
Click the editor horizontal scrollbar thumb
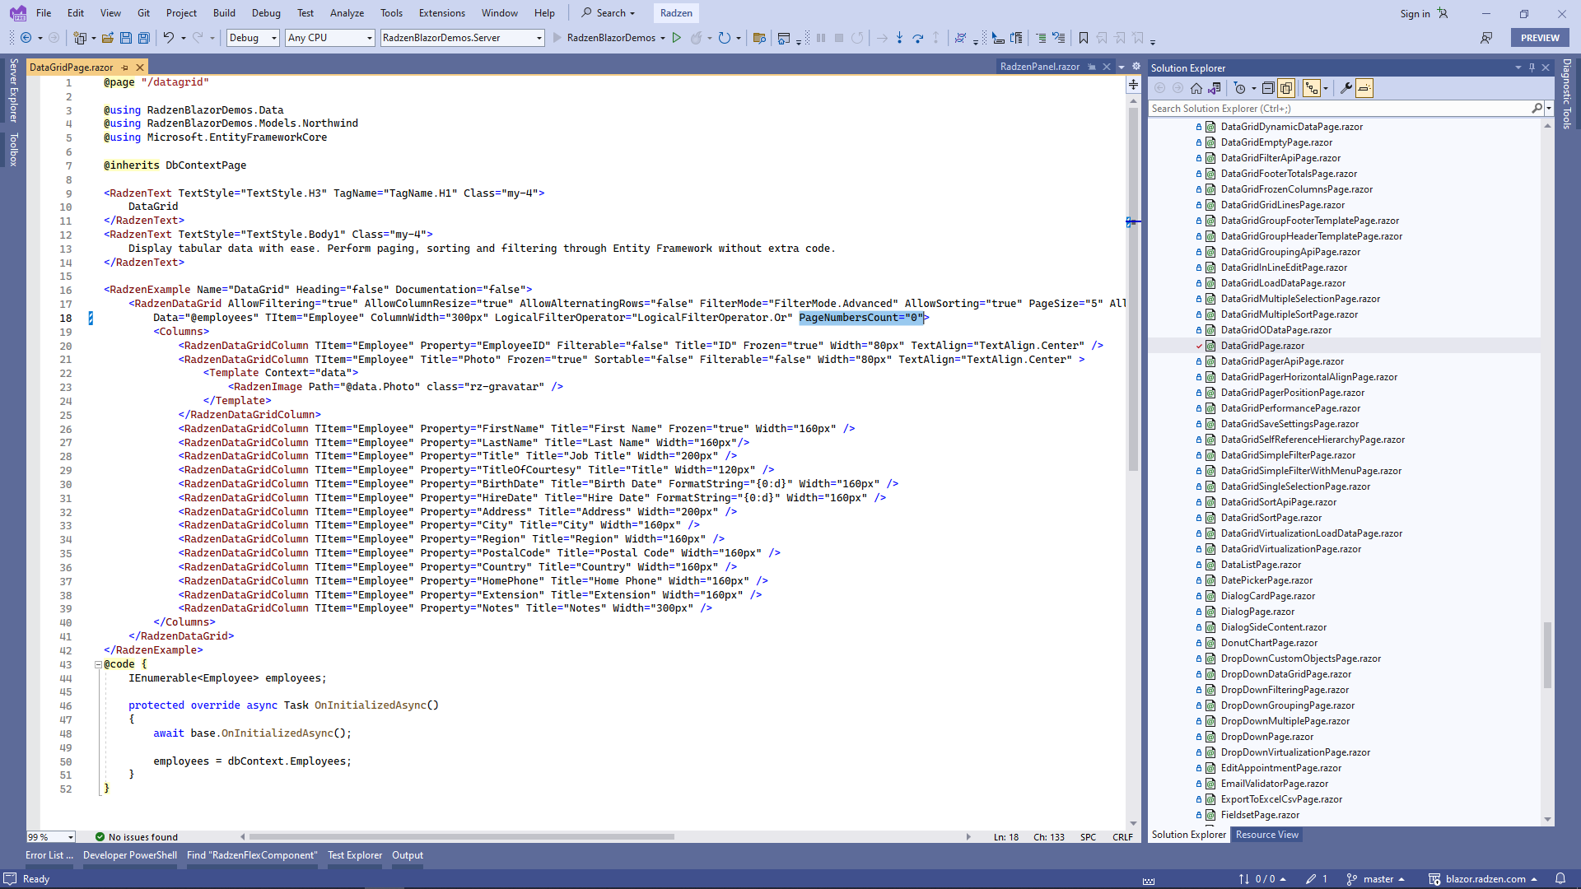461,837
